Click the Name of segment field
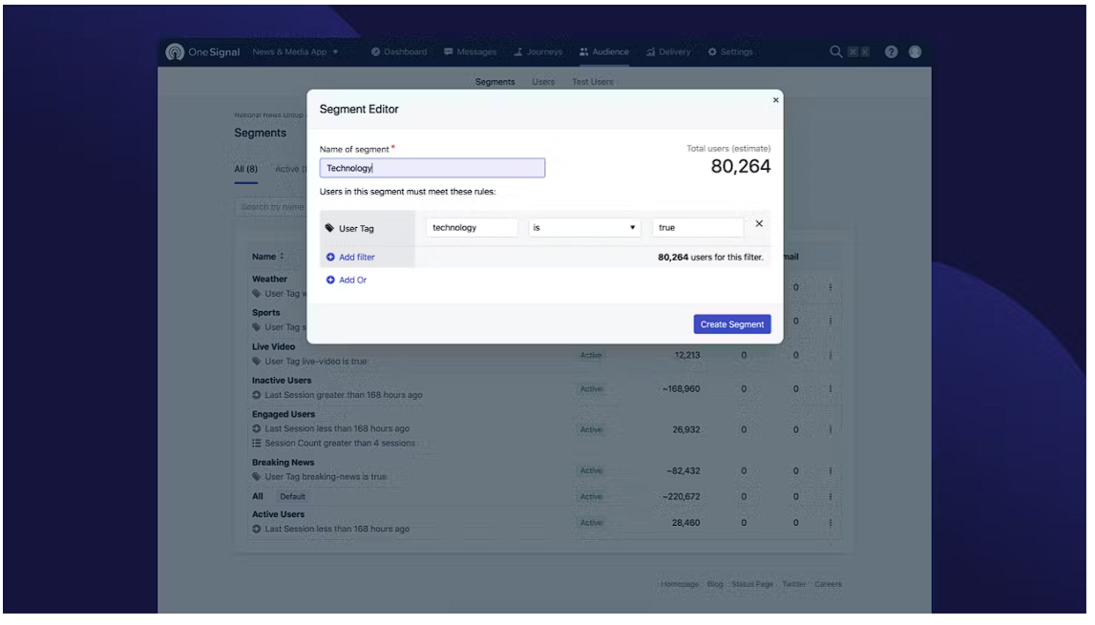 (434, 168)
